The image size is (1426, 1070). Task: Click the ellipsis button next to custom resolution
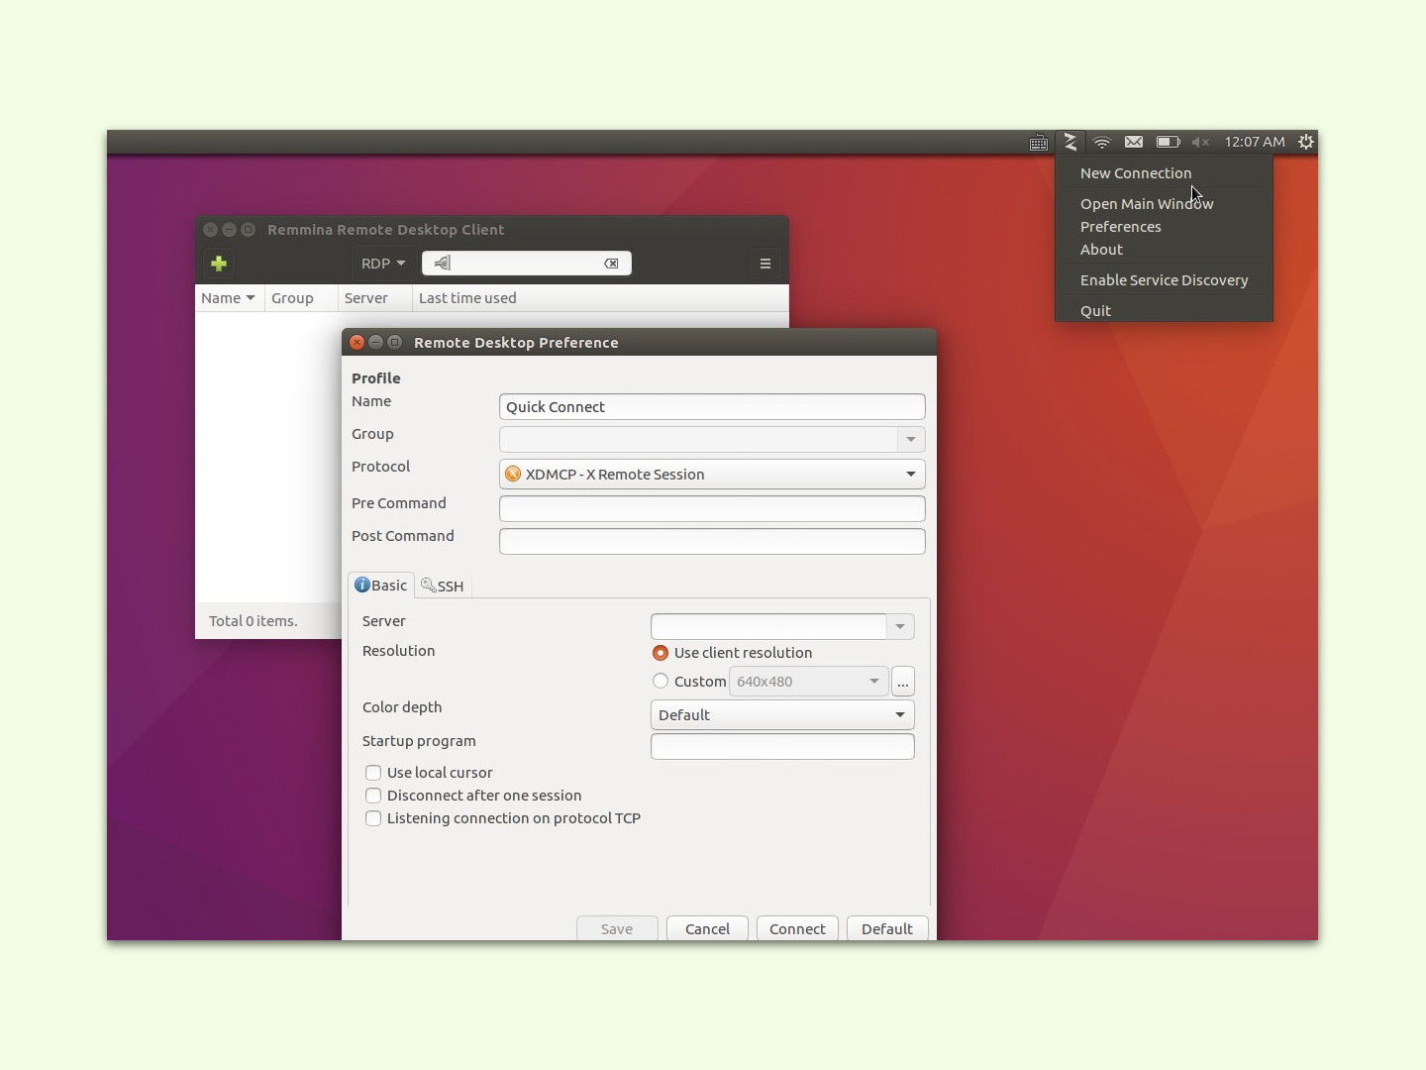coord(902,682)
